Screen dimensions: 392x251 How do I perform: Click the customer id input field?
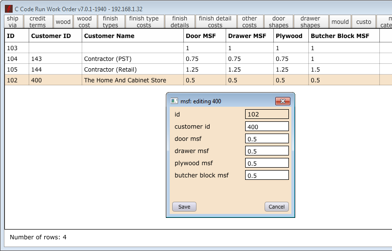(267, 127)
